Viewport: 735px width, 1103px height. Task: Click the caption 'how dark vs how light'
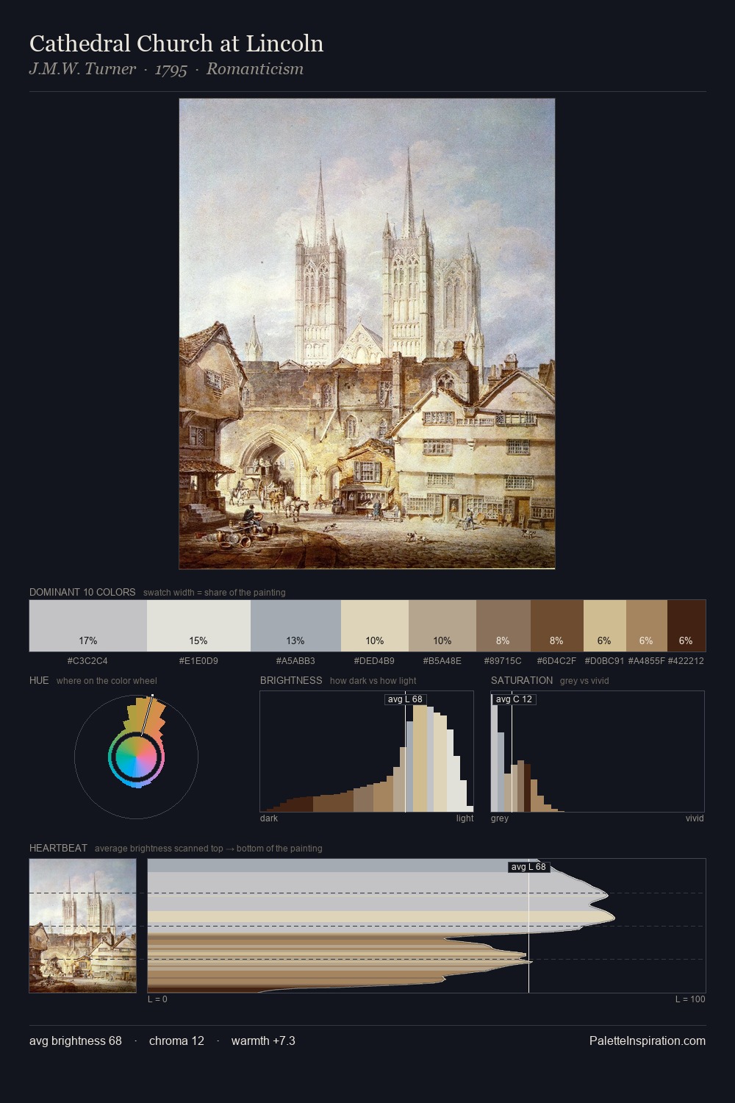(x=373, y=680)
